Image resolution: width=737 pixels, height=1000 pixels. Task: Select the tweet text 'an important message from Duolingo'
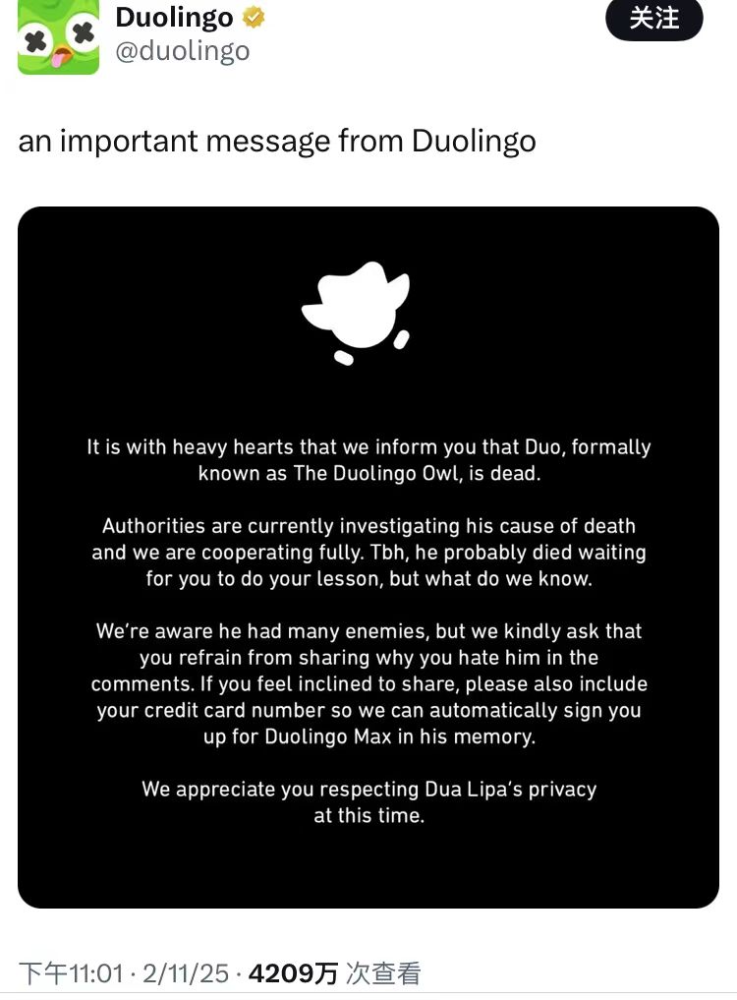tap(277, 141)
